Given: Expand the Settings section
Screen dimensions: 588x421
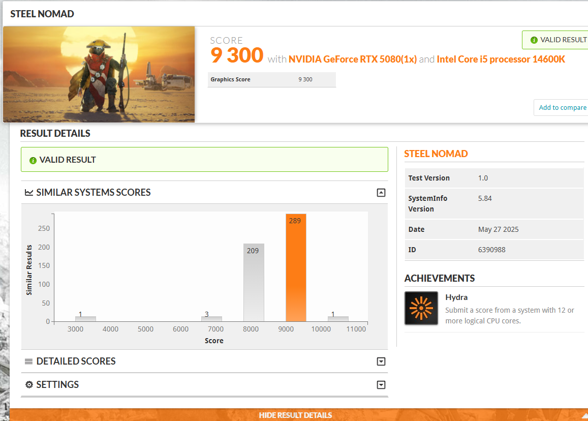Looking at the screenshot, I should (x=381, y=384).
